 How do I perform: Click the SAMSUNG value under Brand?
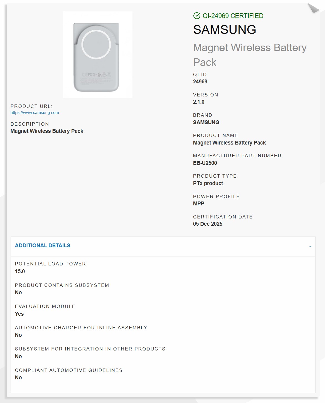[x=206, y=123]
